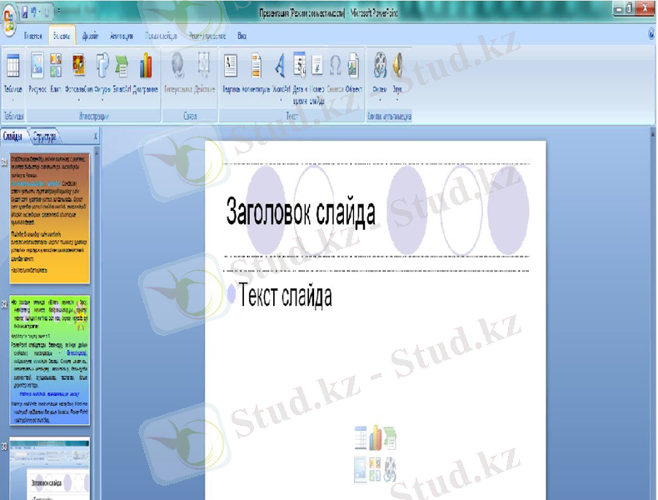Open the Анимация ribbon tab
The width and height of the screenshot is (658, 500).
coord(122,36)
